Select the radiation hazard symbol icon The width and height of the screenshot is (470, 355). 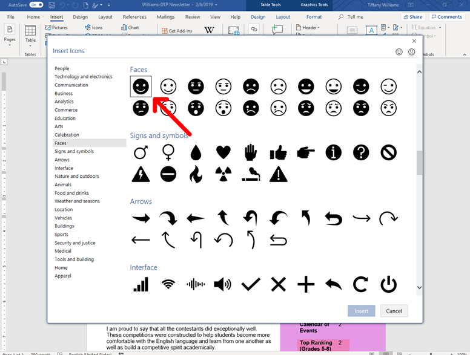tap(223, 175)
